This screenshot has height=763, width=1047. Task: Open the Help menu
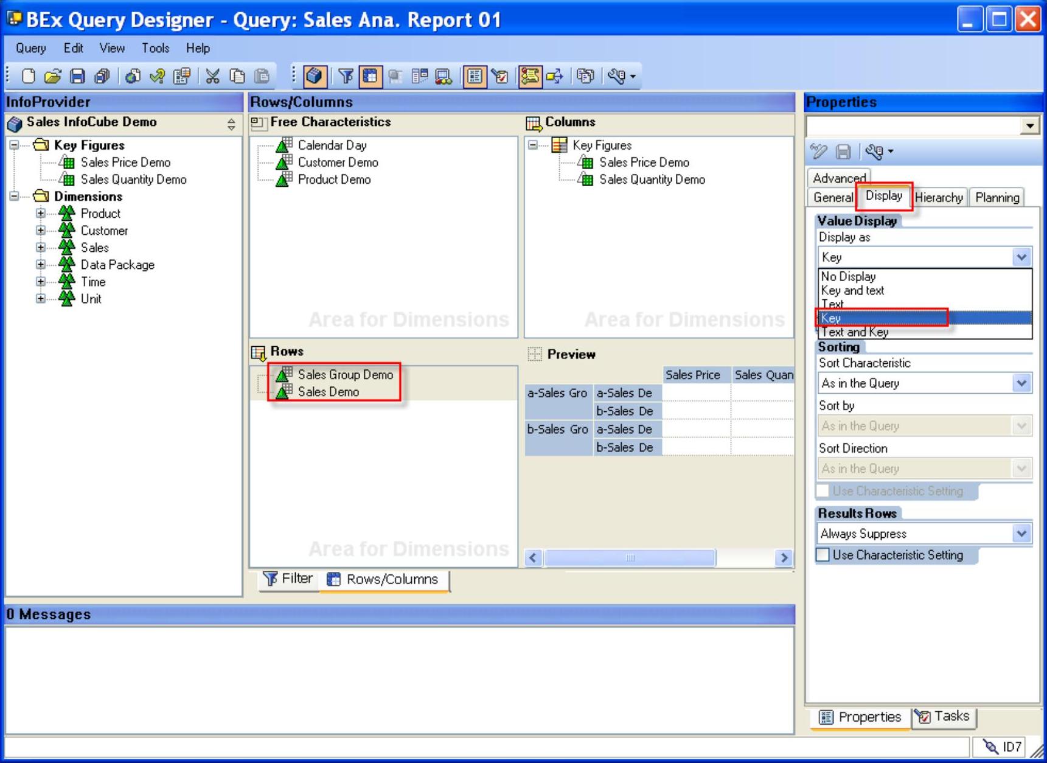click(198, 48)
